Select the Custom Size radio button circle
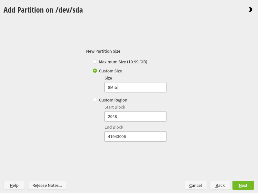Screen dimensions: 258x193 pyautogui.click(x=95, y=70)
